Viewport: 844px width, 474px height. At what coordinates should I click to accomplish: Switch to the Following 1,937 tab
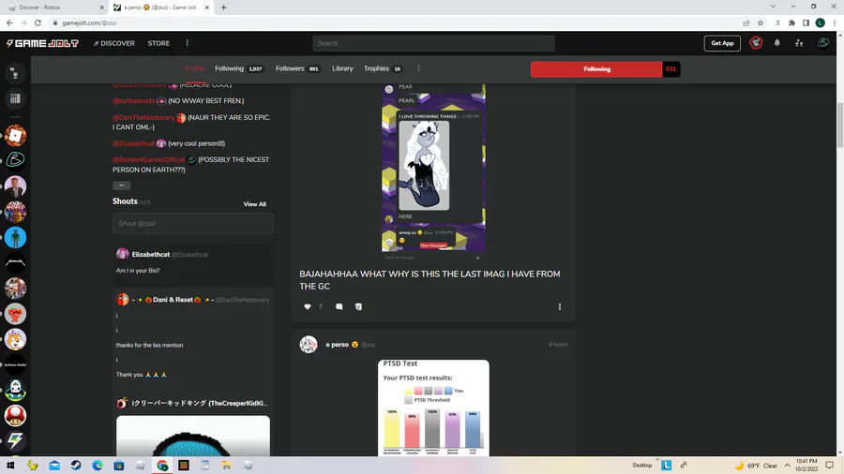tap(238, 68)
